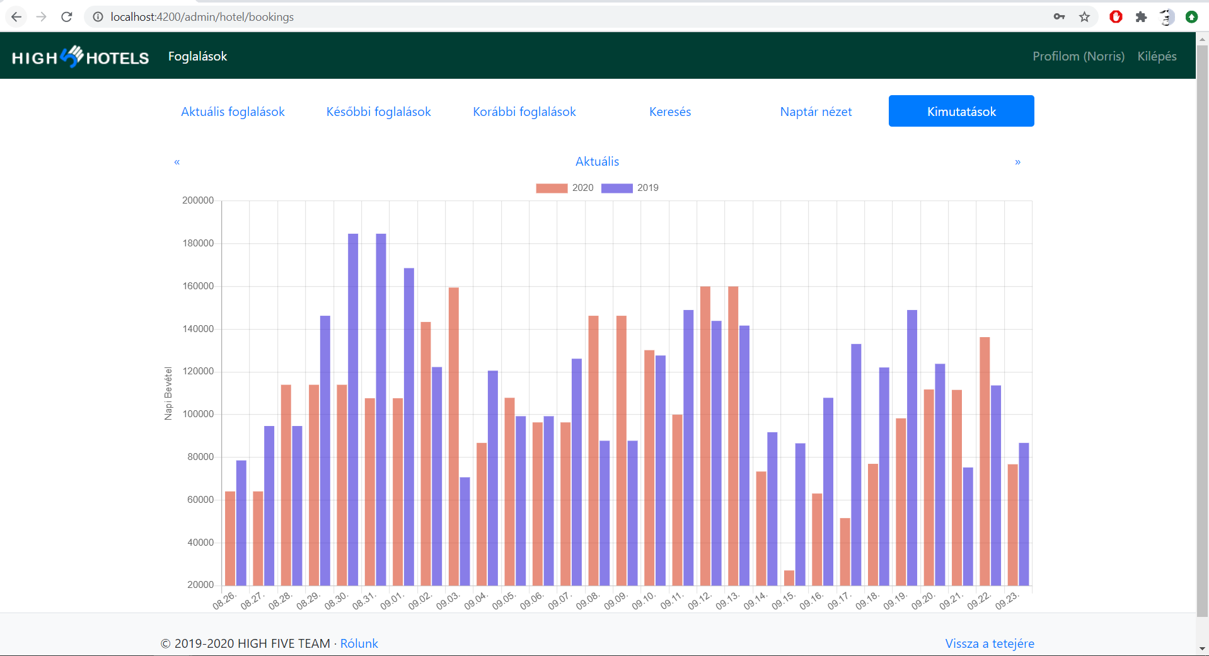Click the 100000 y-axis label
This screenshot has width=1209, height=656.
198,414
